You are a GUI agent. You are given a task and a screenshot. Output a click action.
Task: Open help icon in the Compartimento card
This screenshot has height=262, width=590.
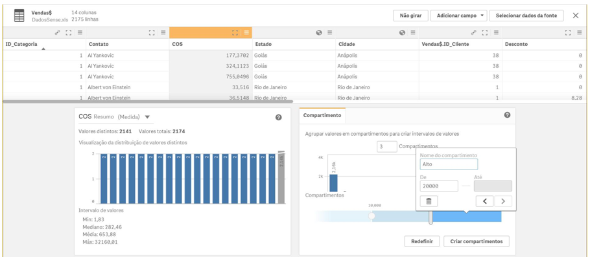coord(507,115)
